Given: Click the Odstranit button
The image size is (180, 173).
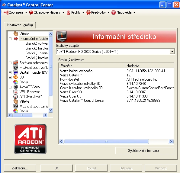Looking at the screenshot, I should click(x=126, y=168).
